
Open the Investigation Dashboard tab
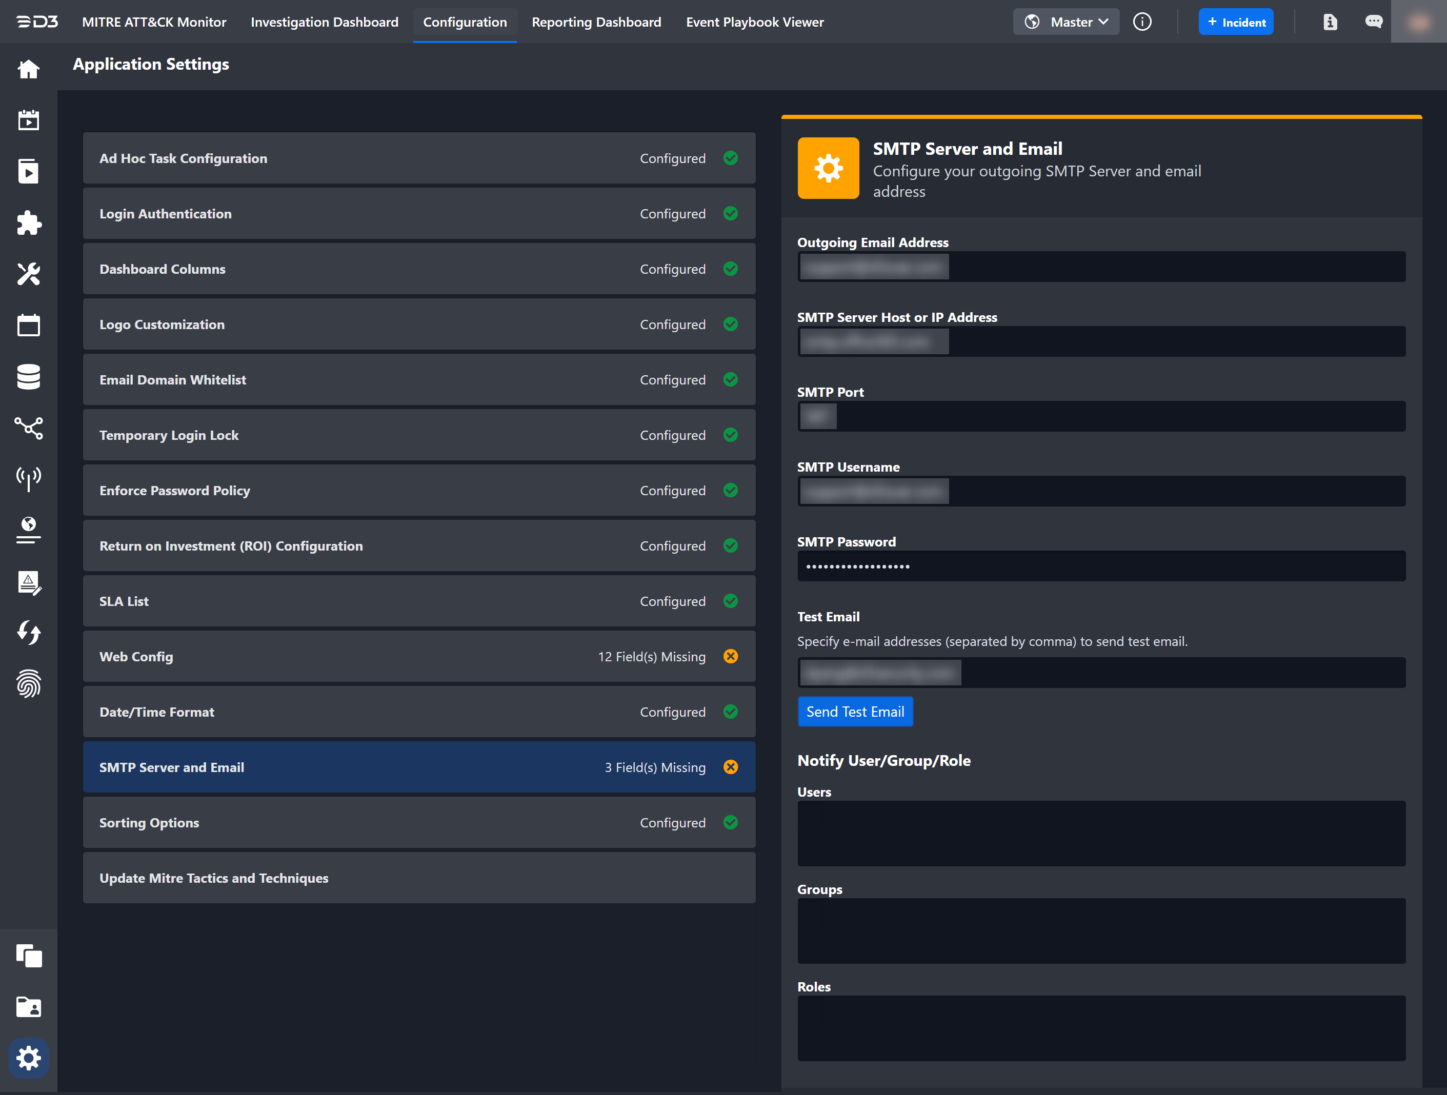325,22
